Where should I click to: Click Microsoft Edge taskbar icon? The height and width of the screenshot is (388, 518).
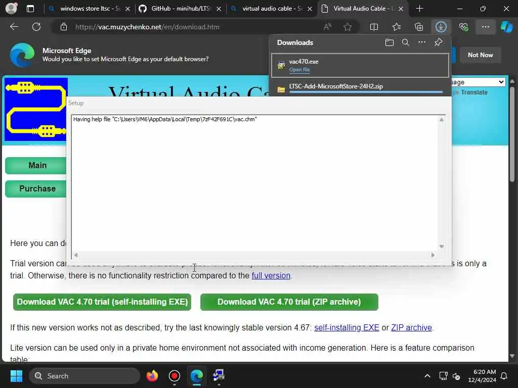pyautogui.click(x=196, y=376)
